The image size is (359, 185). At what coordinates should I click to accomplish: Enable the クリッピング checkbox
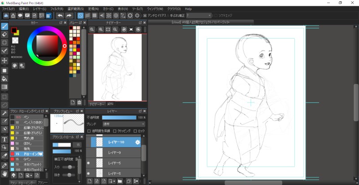pos(114,131)
